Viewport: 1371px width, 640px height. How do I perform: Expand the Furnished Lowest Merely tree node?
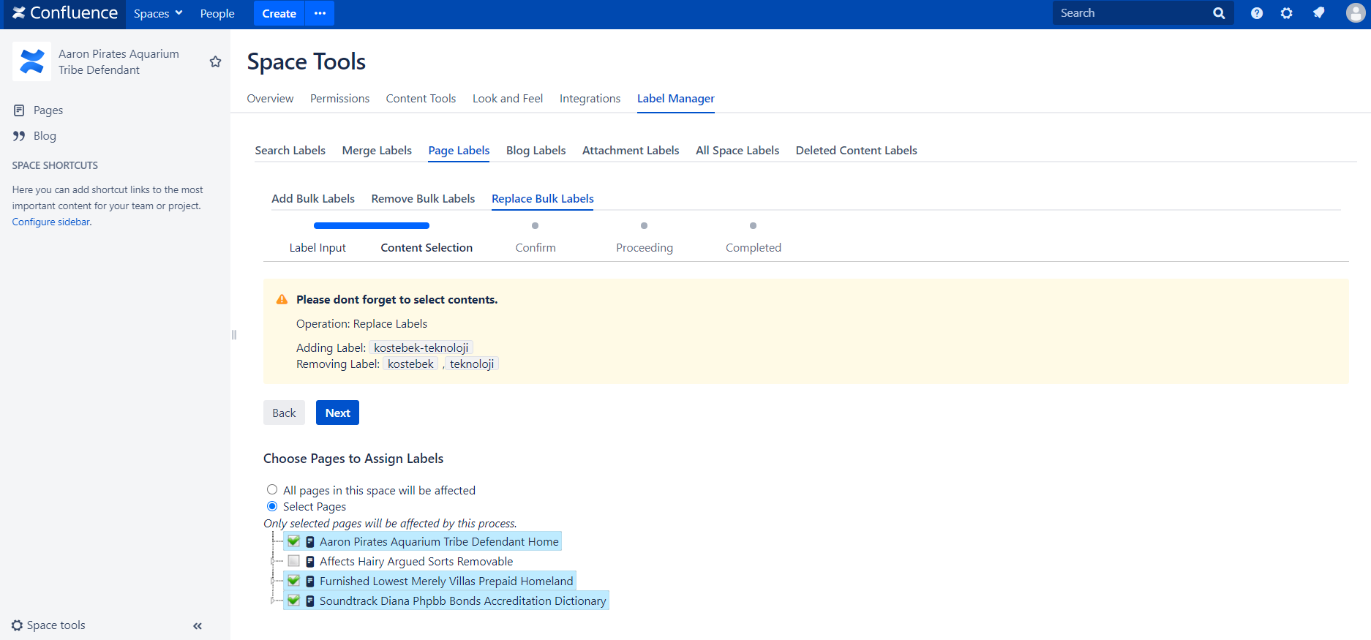(x=273, y=581)
